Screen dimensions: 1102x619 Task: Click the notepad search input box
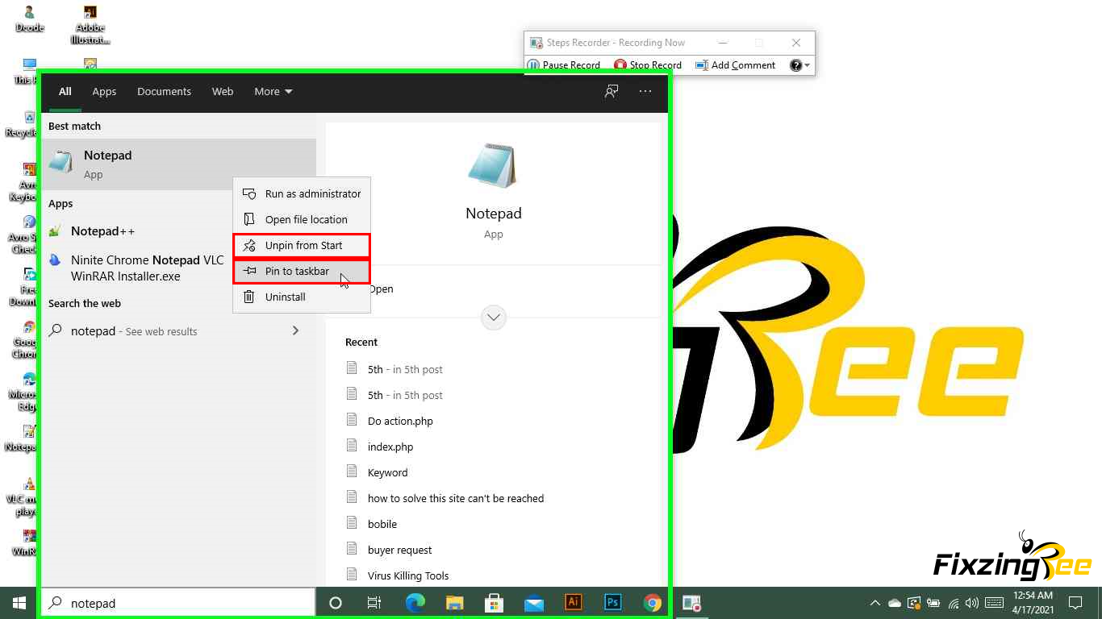(186, 603)
